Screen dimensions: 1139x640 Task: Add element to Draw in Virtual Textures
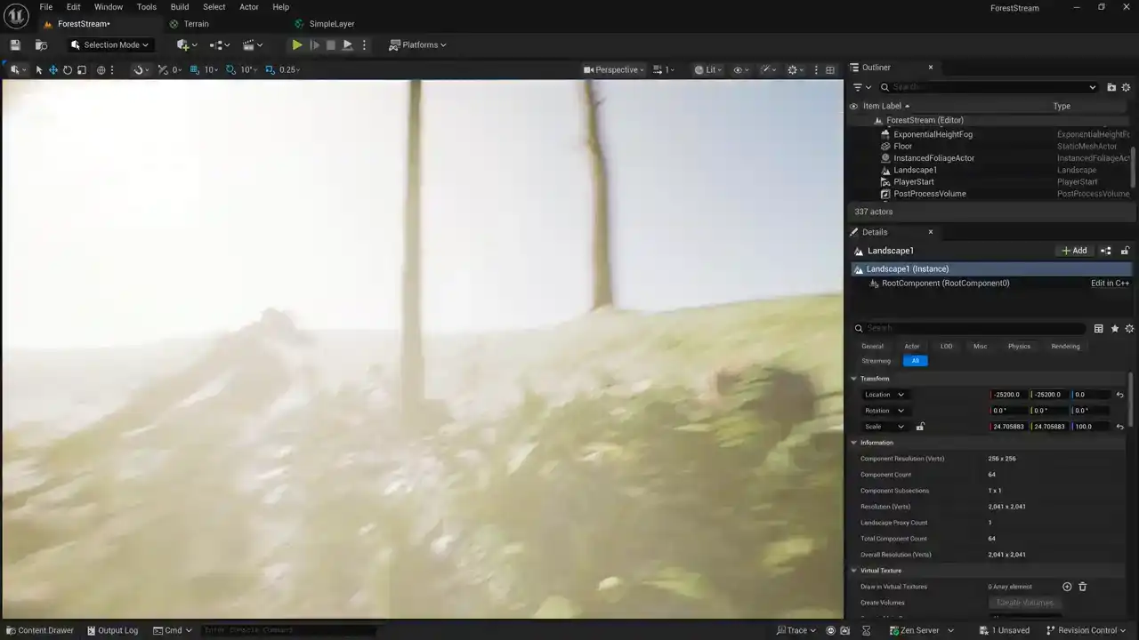[1067, 587]
